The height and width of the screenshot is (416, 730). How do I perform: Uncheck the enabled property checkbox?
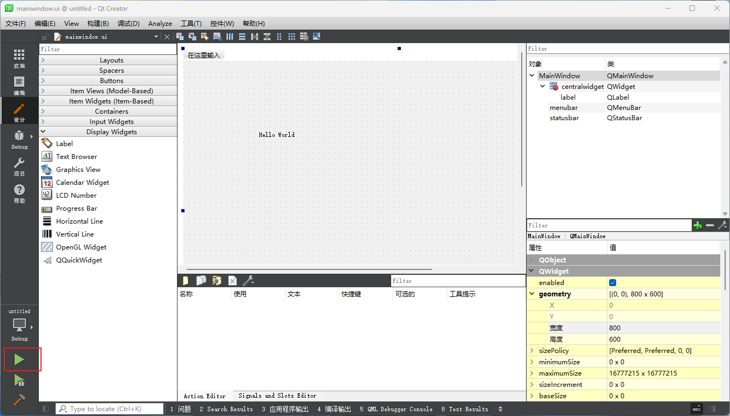coord(612,283)
